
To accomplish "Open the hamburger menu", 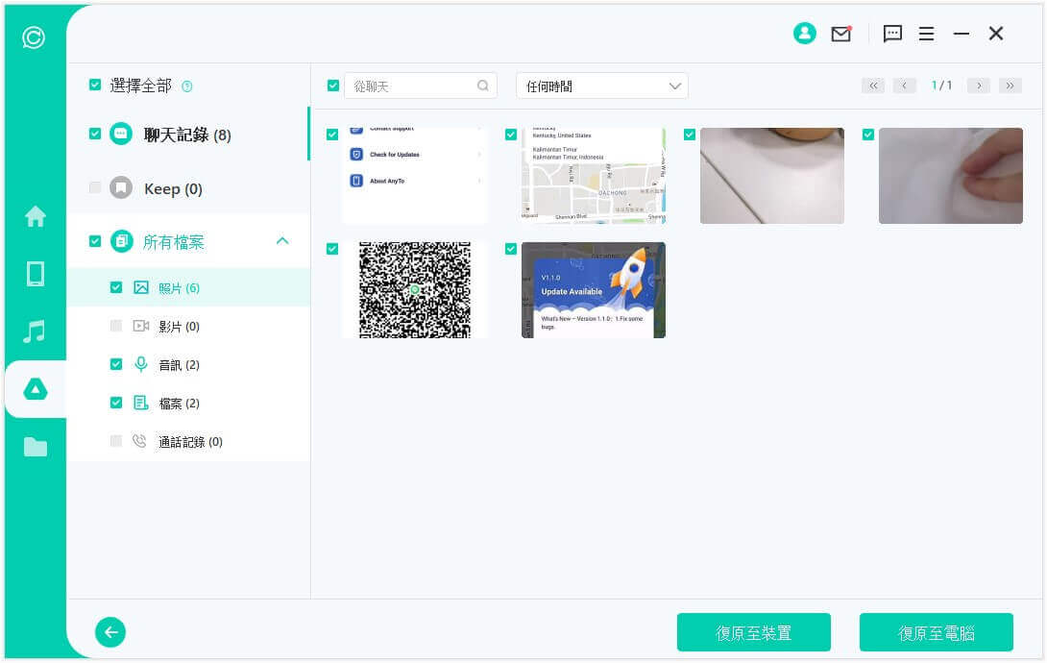I will tap(926, 34).
